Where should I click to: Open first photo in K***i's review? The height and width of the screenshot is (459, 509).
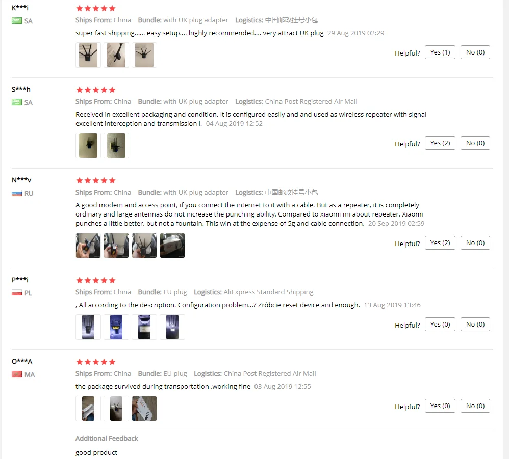pos(88,55)
